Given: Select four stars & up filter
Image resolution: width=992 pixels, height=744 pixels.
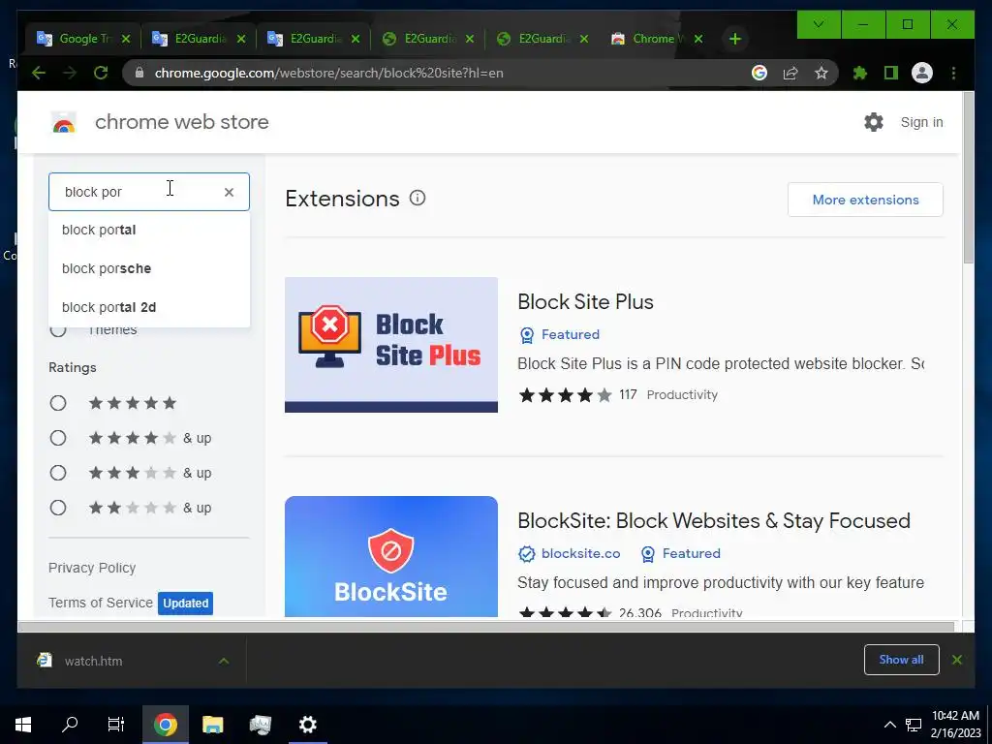Looking at the screenshot, I should click(57, 438).
